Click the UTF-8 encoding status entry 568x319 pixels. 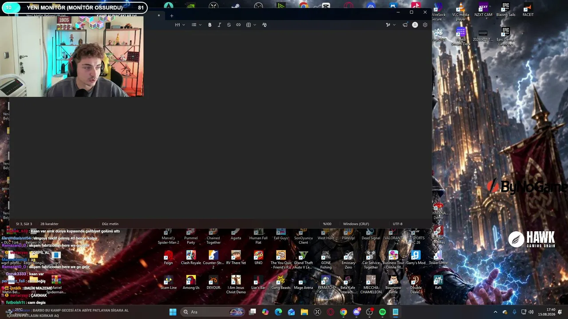coord(398,224)
